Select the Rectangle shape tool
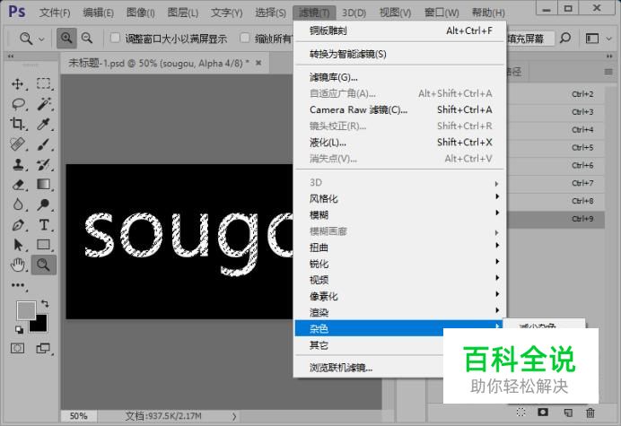The image size is (621, 426). [44, 245]
